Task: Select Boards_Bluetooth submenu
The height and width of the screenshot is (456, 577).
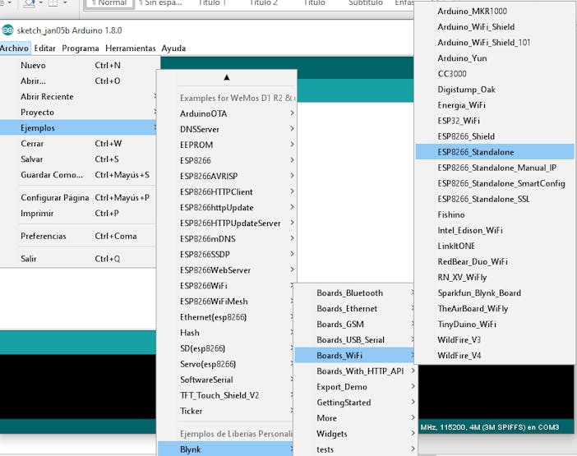Action: (x=355, y=292)
